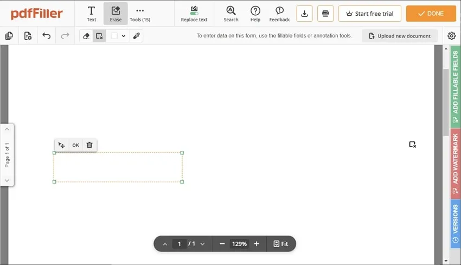Open the ADD FILLABLE FIELDS tab
Viewport: 461px width, 265px height.
click(456, 87)
